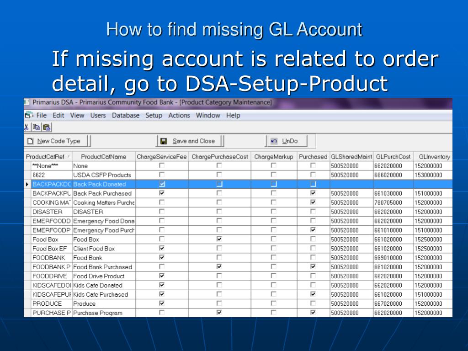Image resolution: width=468 pixels, height=351 pixels.
Task: Click the New Code Type button
Action: (x=55, y=141)
